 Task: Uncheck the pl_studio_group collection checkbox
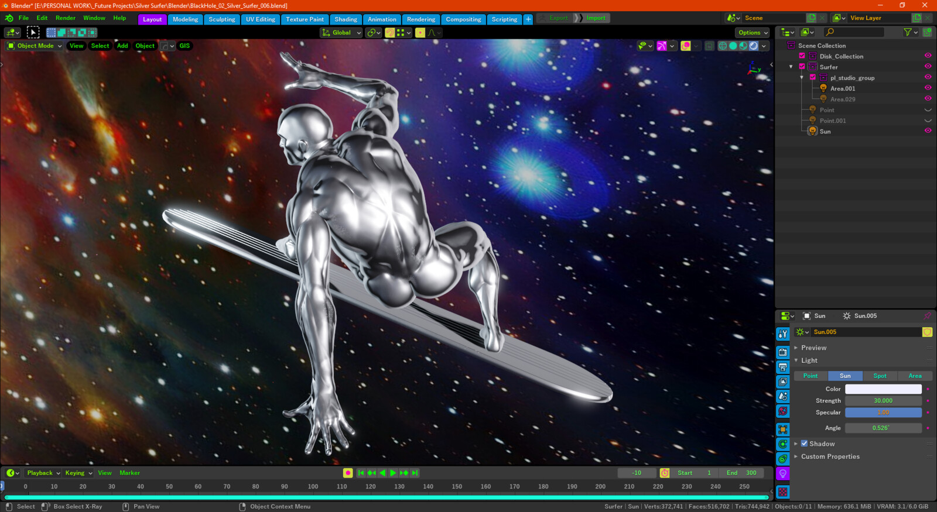pos(812,77)
